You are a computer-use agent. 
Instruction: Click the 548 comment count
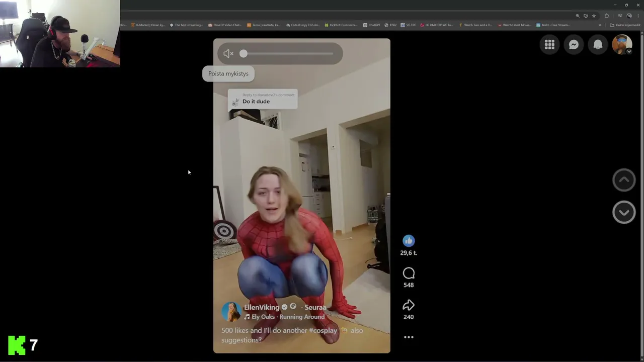click(x=409, y=285)
